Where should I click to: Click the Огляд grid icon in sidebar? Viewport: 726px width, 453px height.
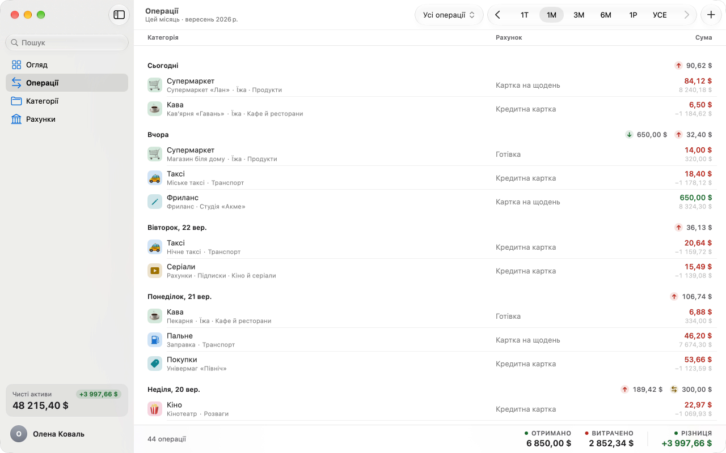point(16,65)
